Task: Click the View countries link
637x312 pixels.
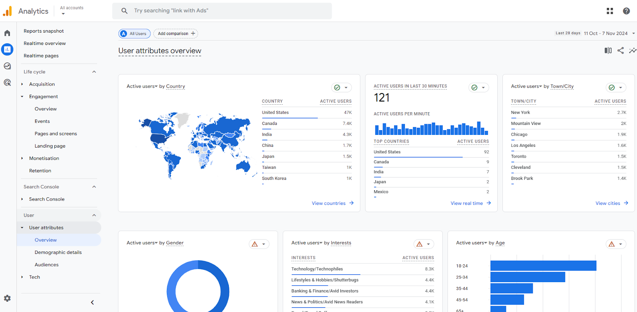Action: [x=332, y=203]
